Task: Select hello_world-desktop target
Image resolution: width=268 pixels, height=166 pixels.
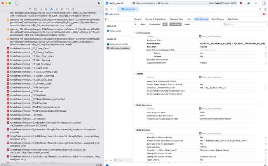Action: point(118,48)
